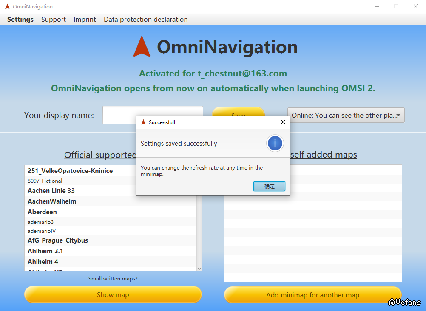Select Ahlheim 4 map entry
Viewport: 426px width, 311px height.
tap(110, 262)
